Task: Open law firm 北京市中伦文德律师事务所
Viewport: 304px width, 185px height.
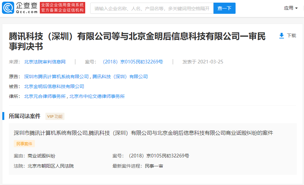Action: click(x=97, y=96)
